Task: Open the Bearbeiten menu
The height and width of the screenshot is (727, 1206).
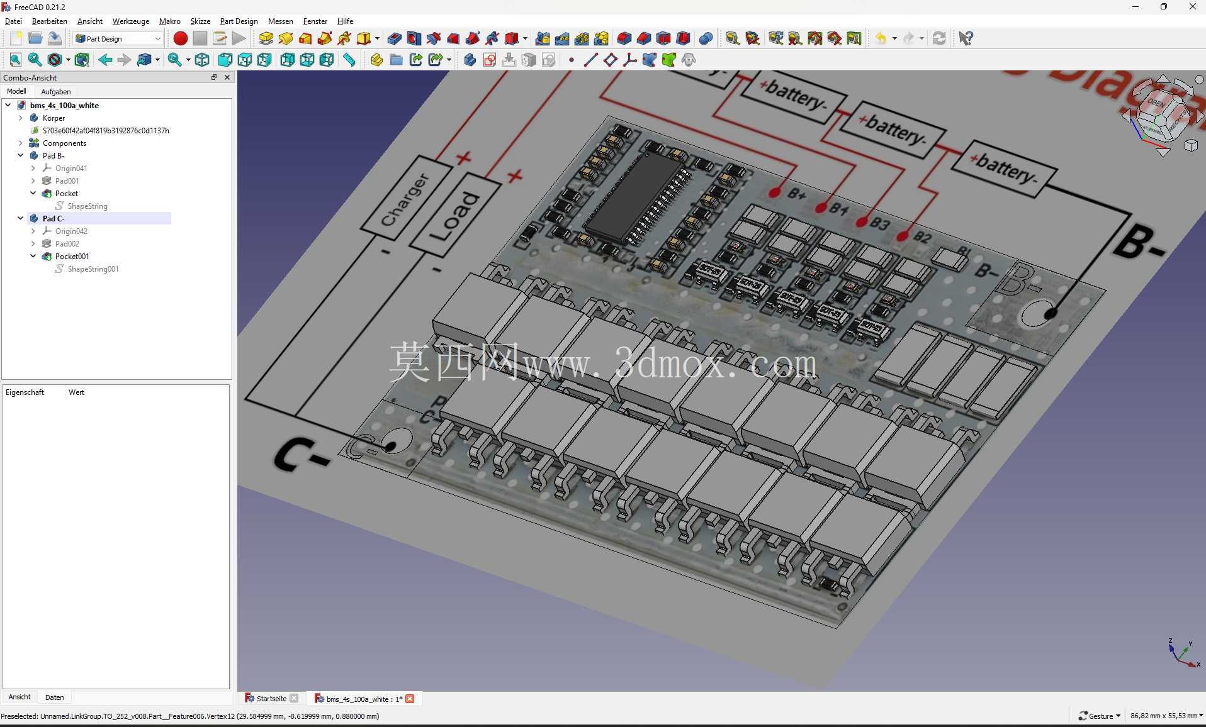Action: click(x=49, y=21)
